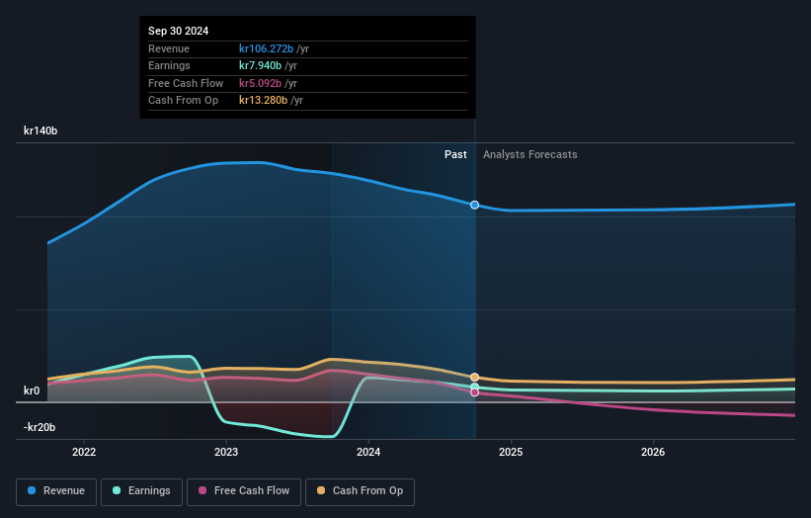Click the Past label on the chart
811x518 pixels.
(x=455, y=154)
